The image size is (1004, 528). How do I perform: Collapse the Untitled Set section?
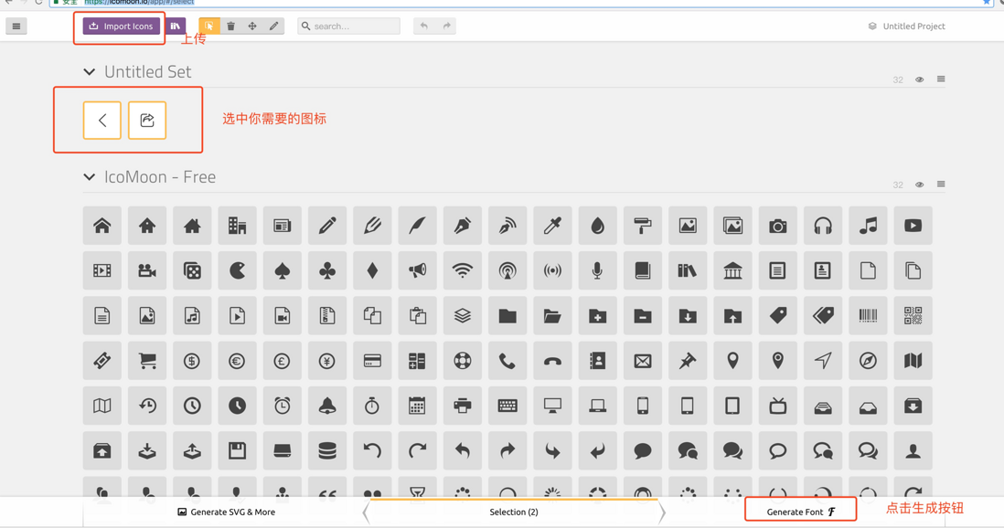89,71
